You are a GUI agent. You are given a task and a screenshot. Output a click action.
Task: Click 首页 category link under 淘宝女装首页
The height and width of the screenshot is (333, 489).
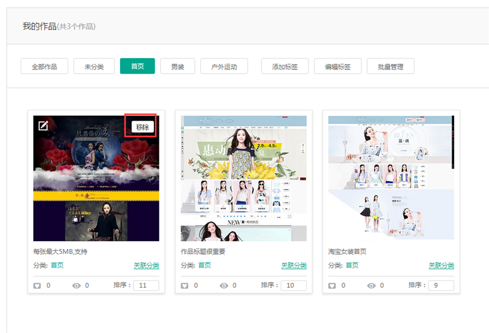353,265
